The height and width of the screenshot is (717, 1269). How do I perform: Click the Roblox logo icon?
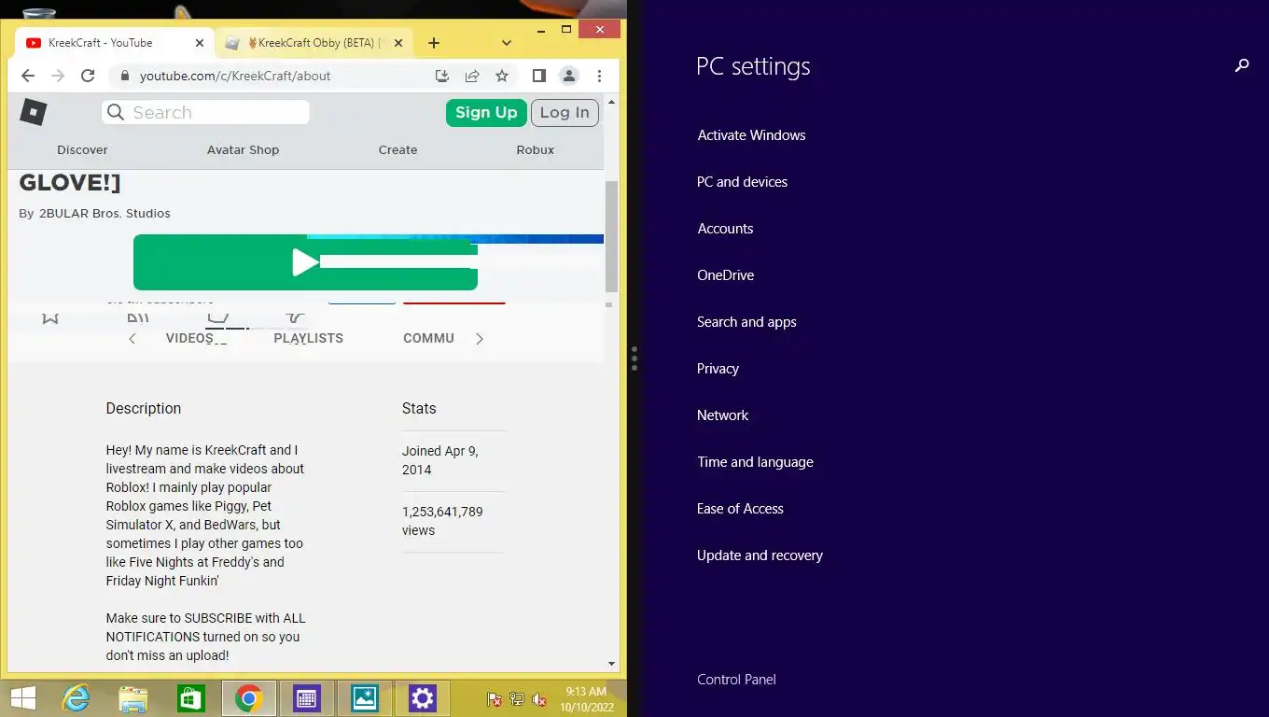(34, 112)
